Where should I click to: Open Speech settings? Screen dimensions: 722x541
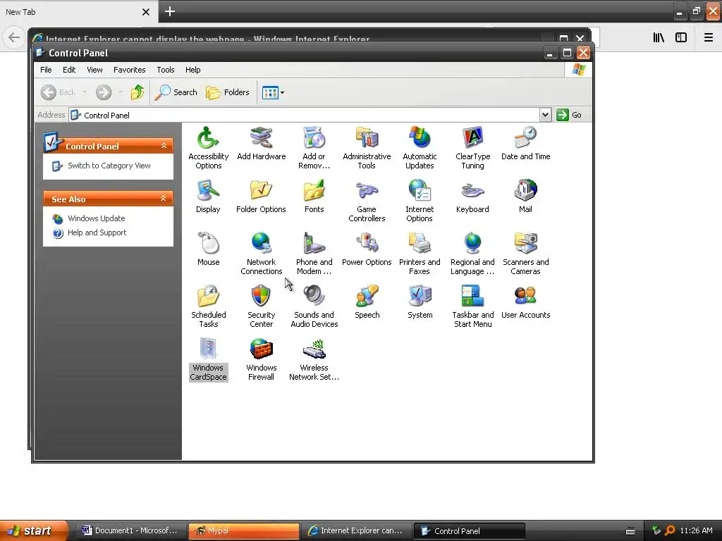pos(367,302)
